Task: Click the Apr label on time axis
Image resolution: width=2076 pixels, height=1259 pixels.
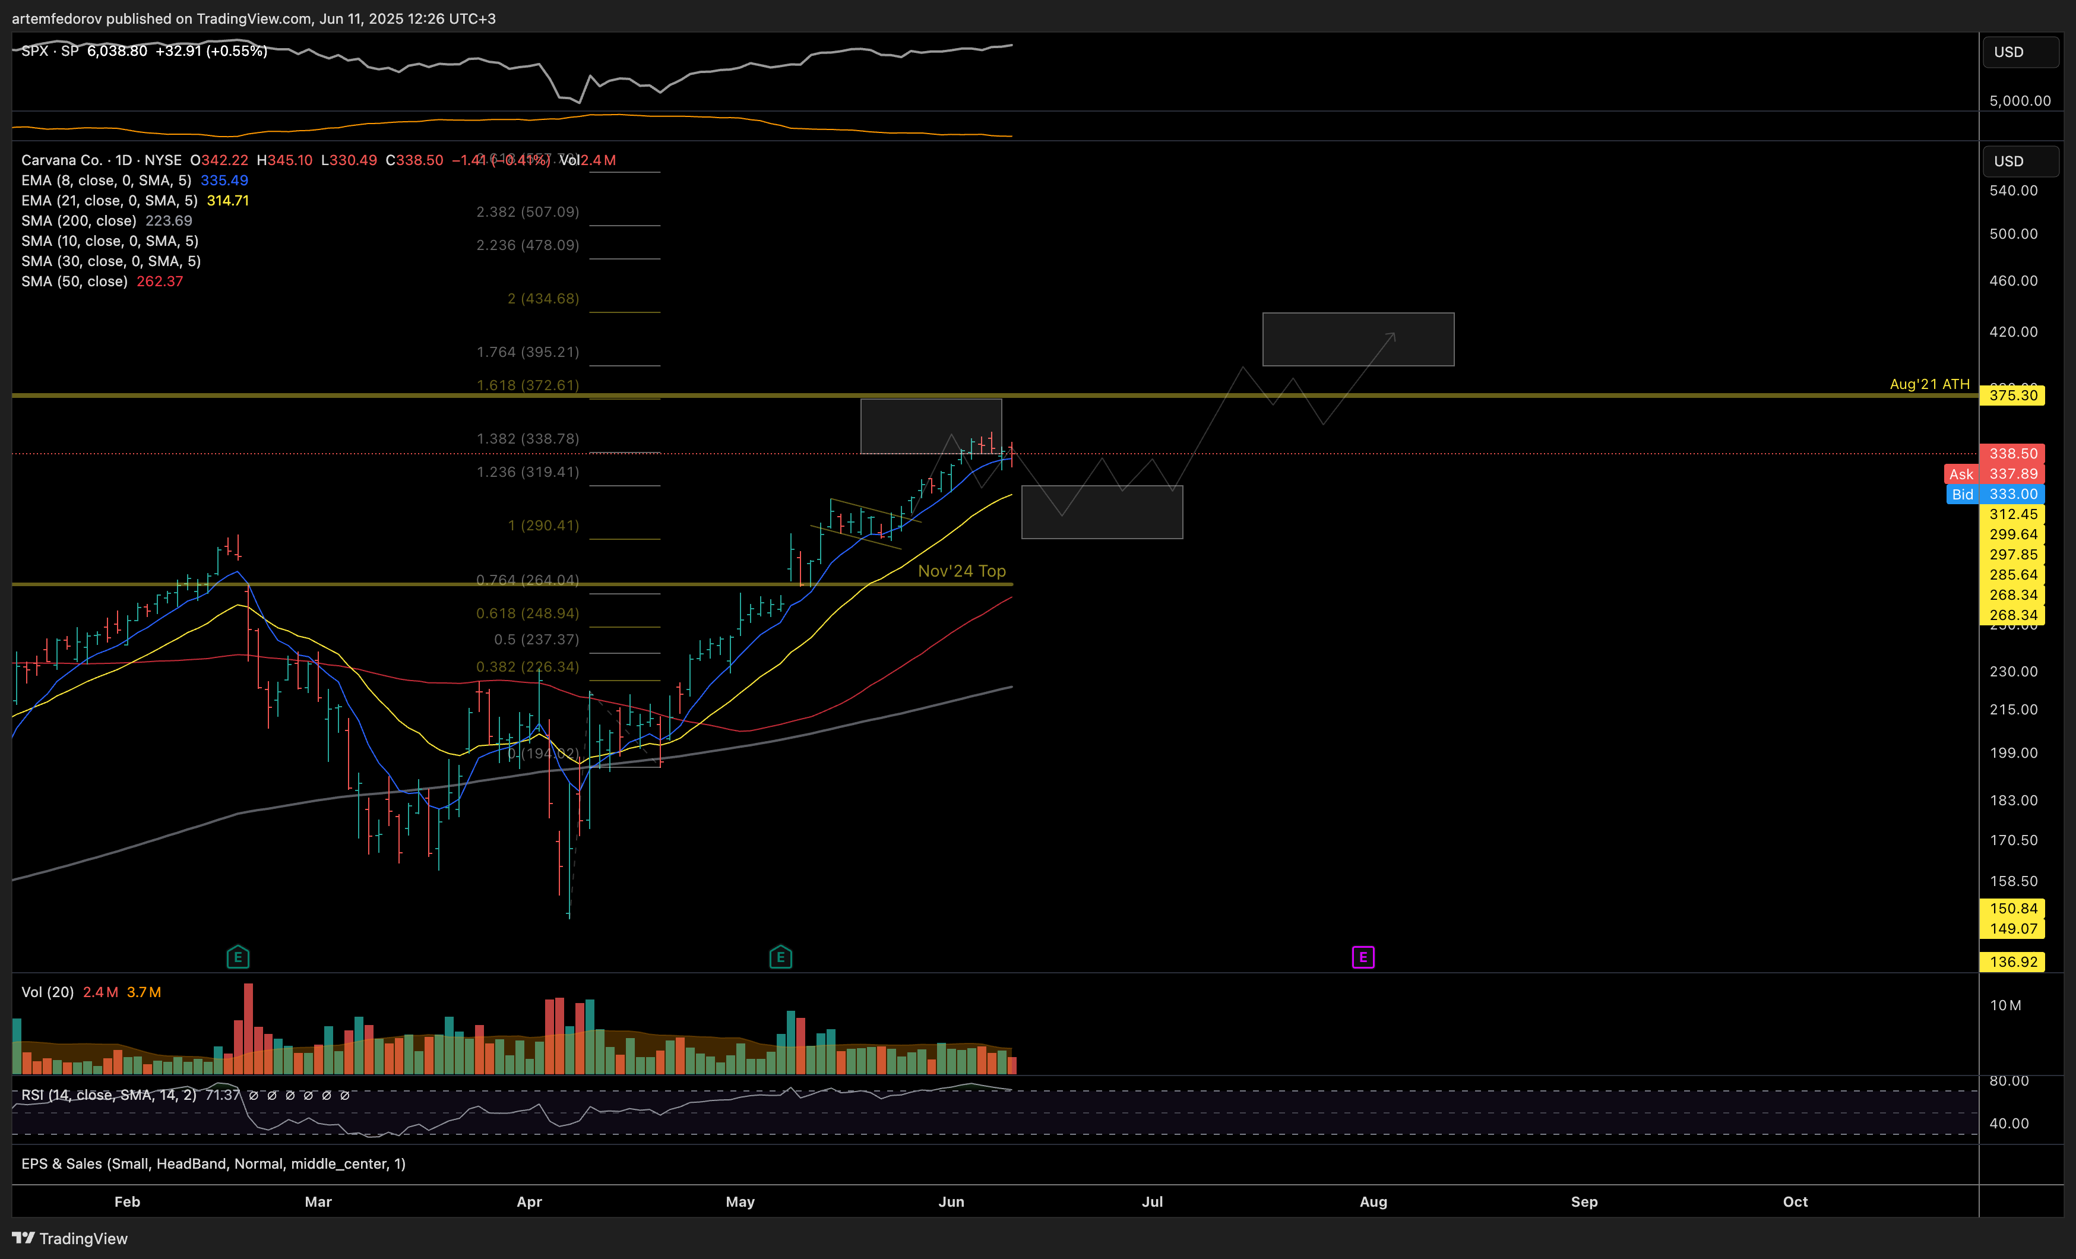Action: click(529, 1202)
